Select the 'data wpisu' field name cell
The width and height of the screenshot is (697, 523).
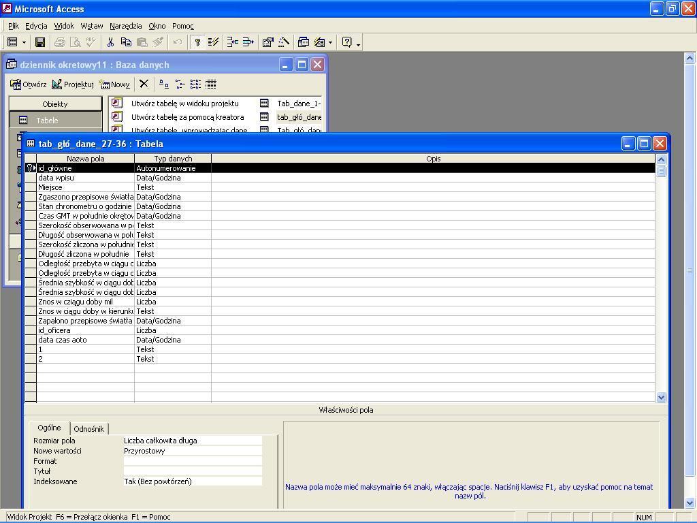click(85, 178)
